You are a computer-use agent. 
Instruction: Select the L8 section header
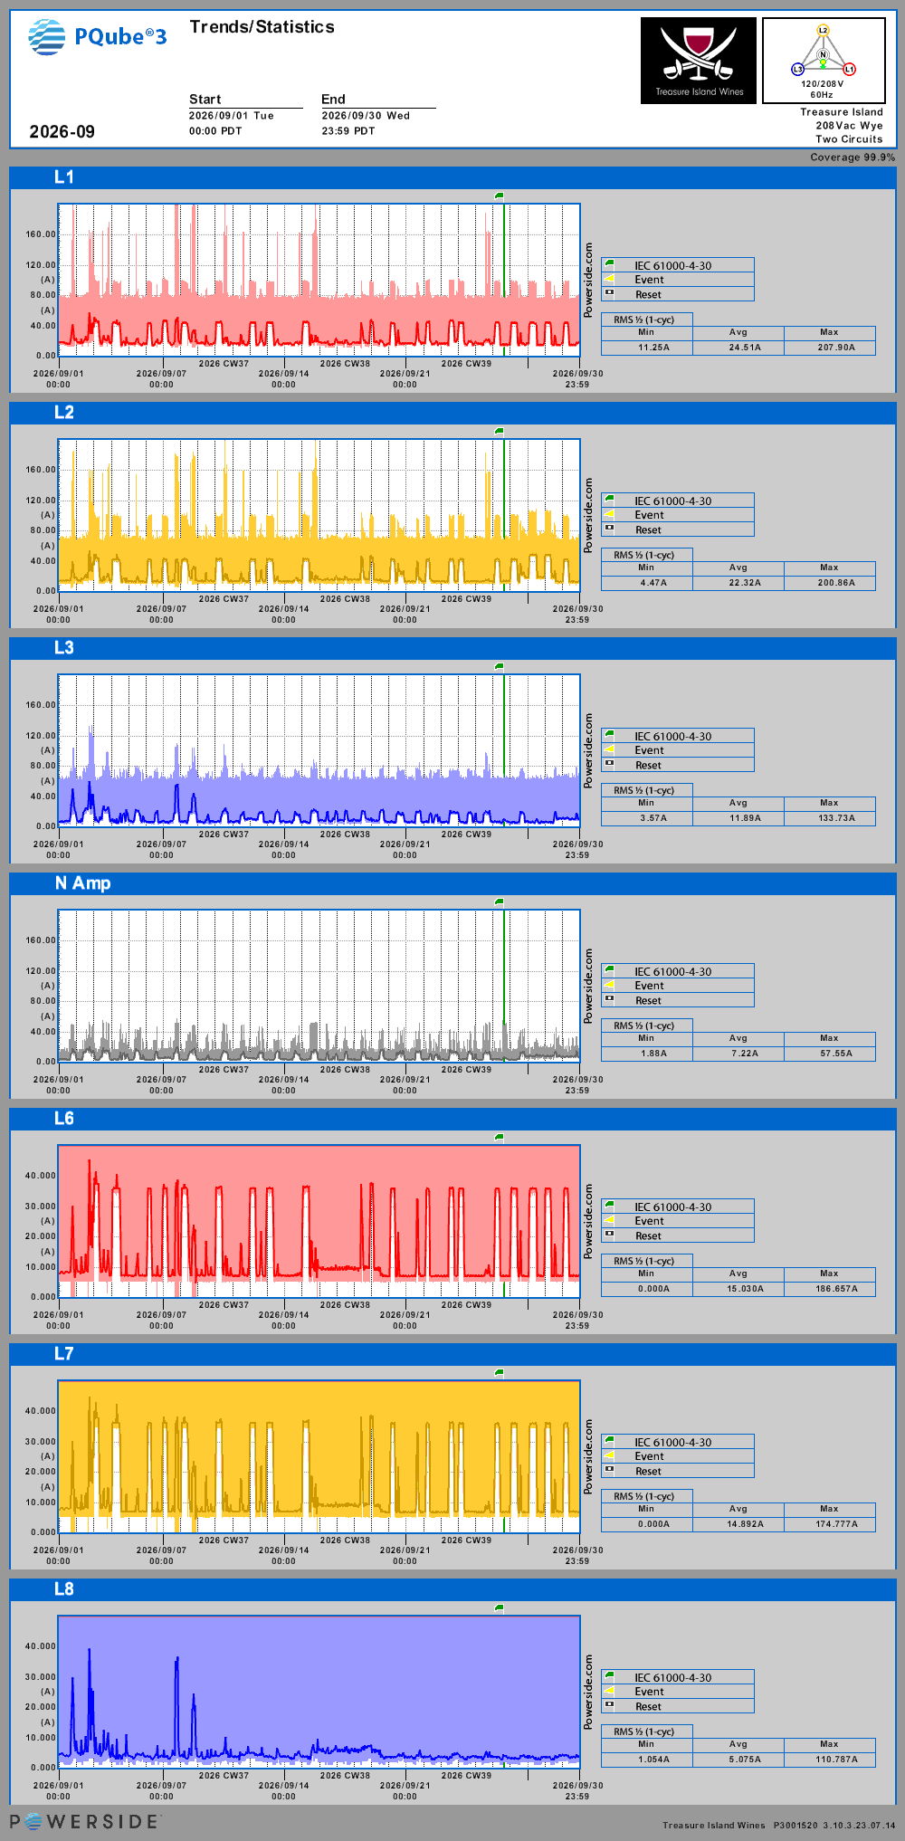tap(452, 1589)
